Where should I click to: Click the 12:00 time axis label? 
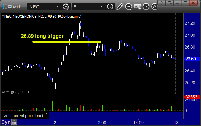(101, 123)
